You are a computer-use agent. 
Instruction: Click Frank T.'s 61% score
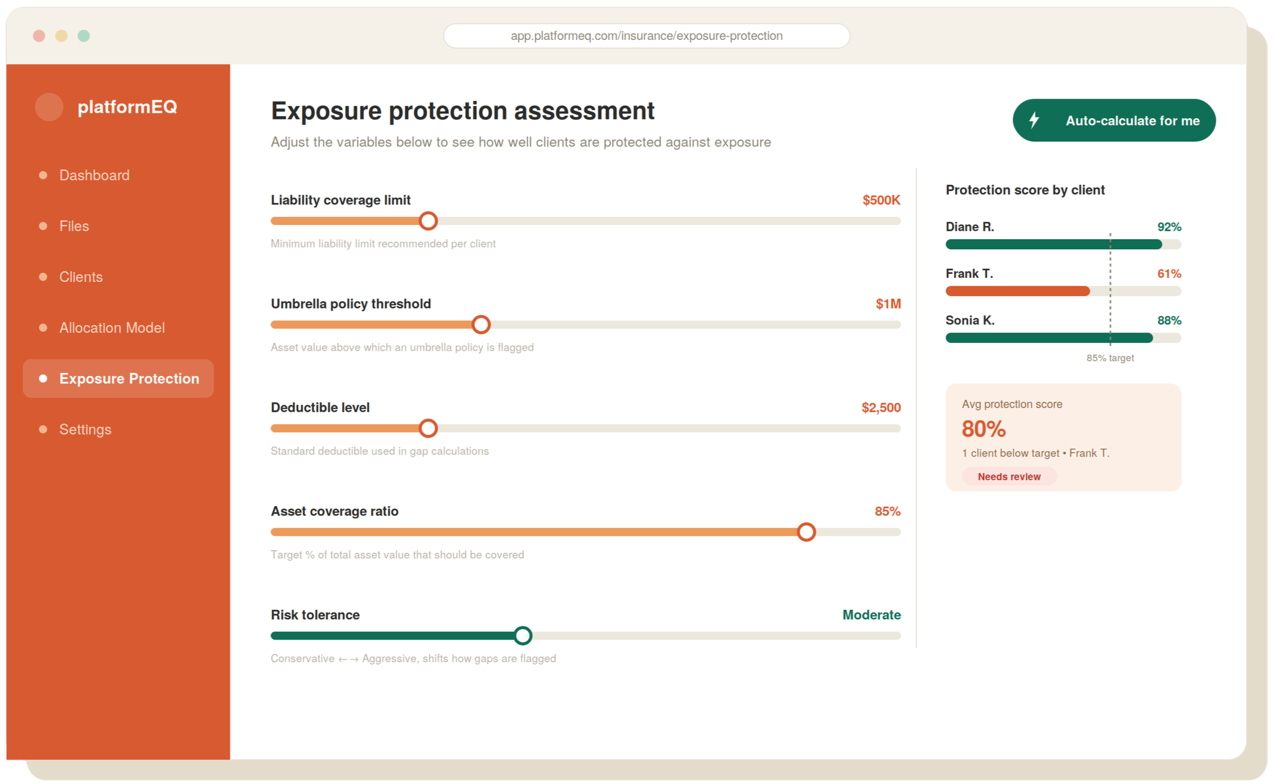(1169, 273)
